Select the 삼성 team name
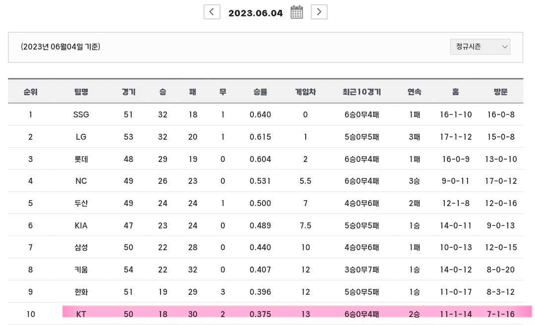This screenshot has width=535, height=325. tap(81, 247)
